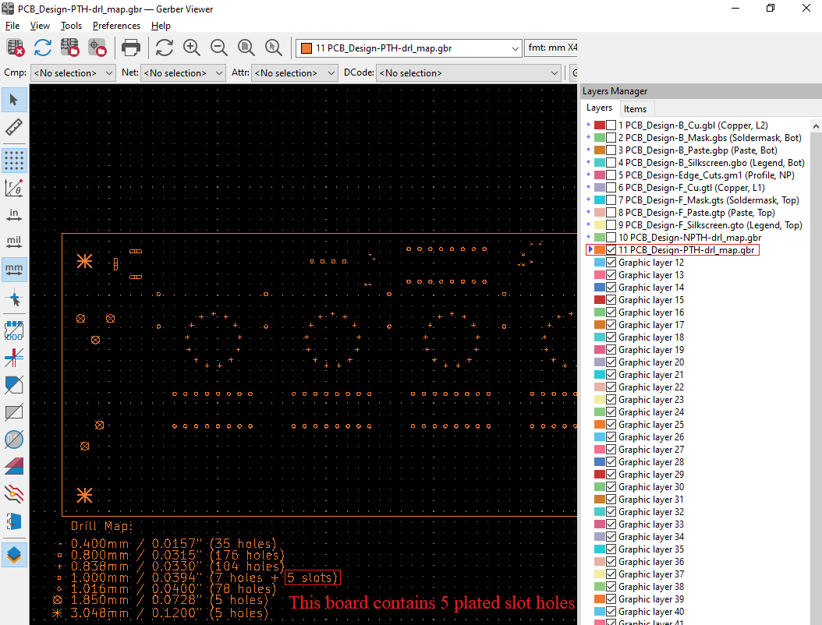
Task: Clear all layers using the toolbar icon
Action: point(15,48)
